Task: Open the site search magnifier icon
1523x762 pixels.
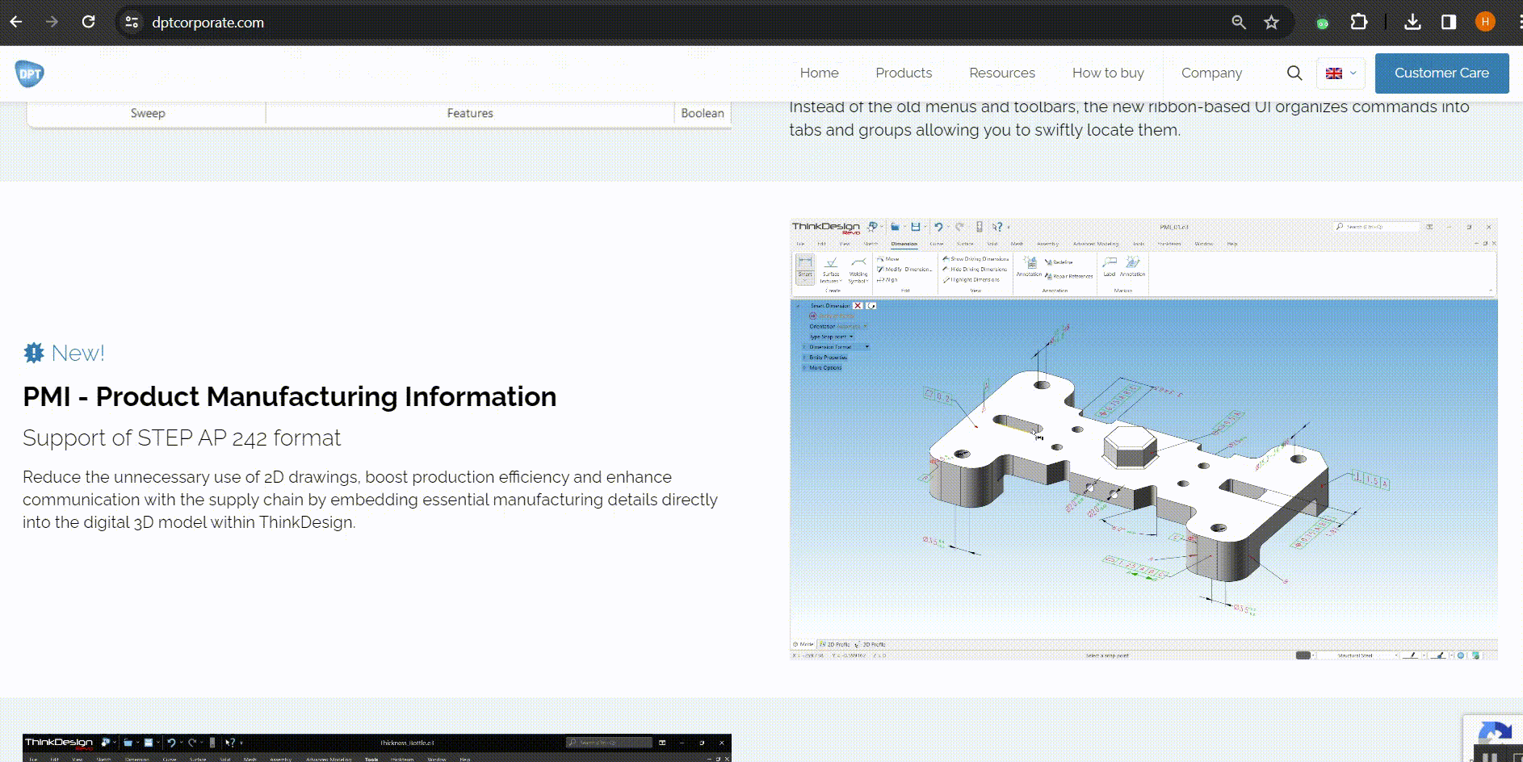Action: coord(1294,73)
